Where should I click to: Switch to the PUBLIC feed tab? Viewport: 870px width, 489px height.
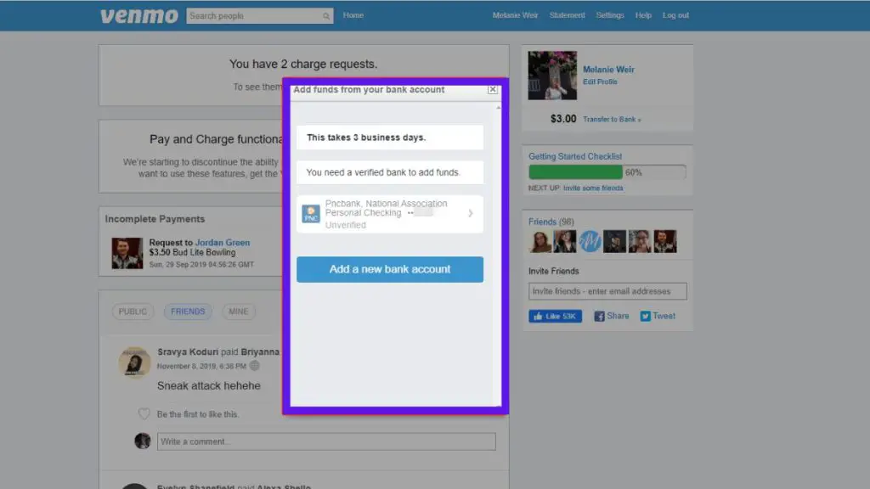click(x=133, y=312)
